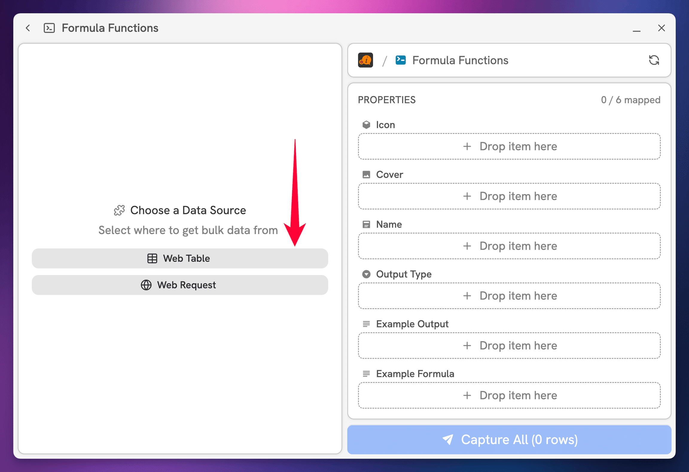Click the puzzle piece Data Source icon
689x472 pixels.
pyautogui.click(x=119, y=210)
